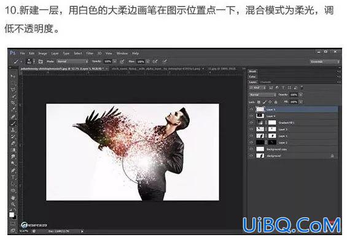Hide the Background layer eye
The height and width of the screenshot is (240, 347).
pos(251,156)
